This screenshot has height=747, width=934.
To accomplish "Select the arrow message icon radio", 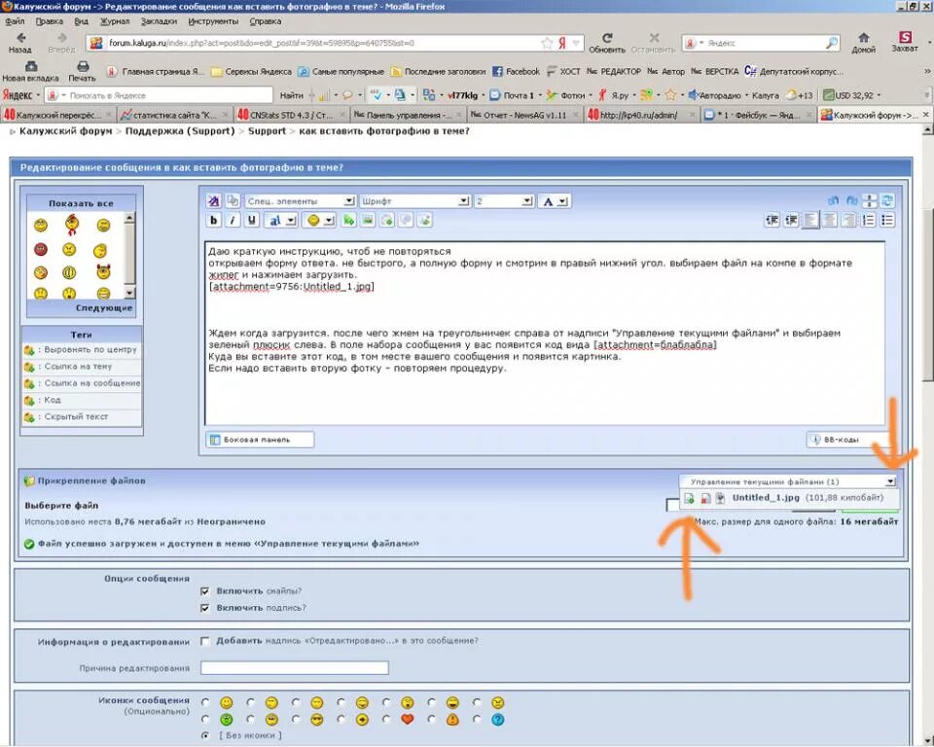I will pyautogui.click(x=341, y=719).
